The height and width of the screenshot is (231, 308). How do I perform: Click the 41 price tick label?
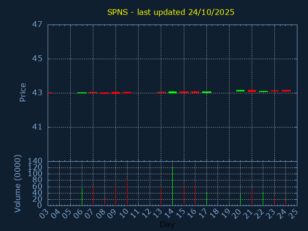pos(38,128)
